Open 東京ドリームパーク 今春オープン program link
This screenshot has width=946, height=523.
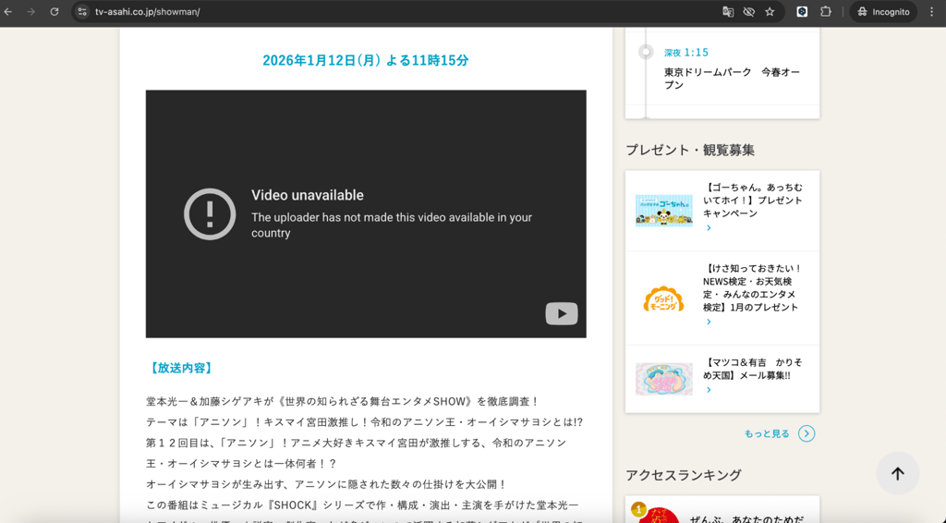coord(732,79)
